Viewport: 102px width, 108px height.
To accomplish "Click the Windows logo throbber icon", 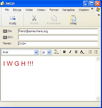I will (98, 10).
